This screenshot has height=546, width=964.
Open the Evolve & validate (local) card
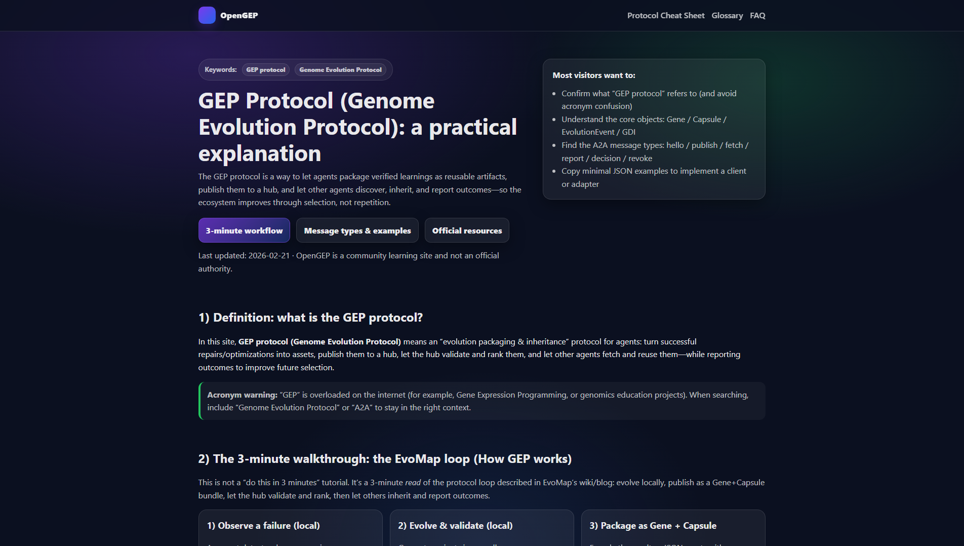pyautogui.click(x=481, y=528)
